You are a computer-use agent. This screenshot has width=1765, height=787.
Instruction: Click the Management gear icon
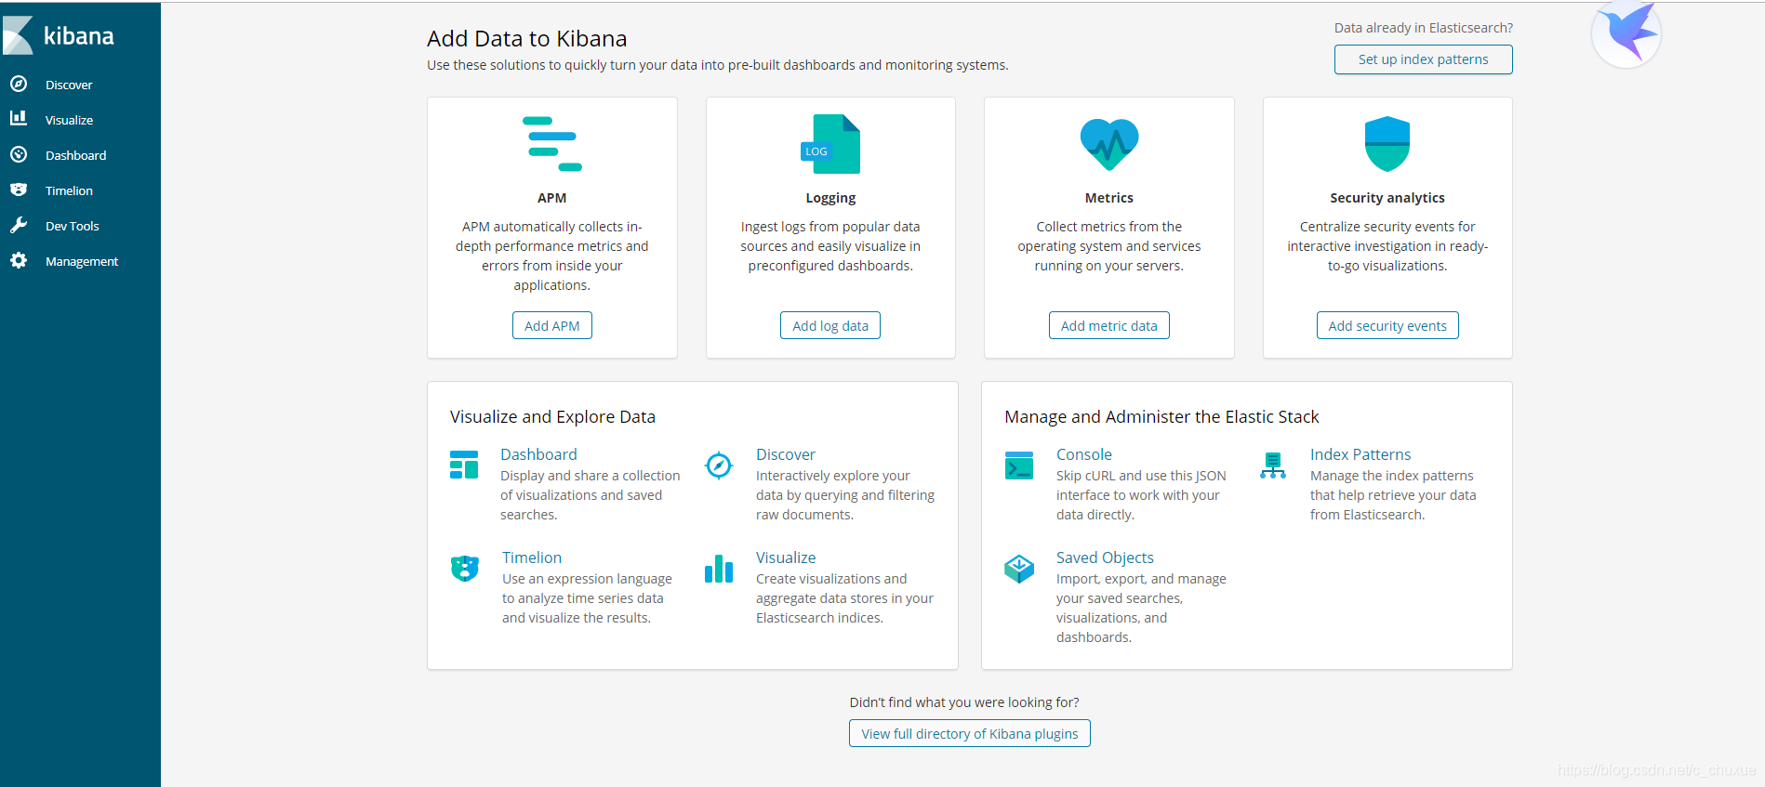click(19, 261)
